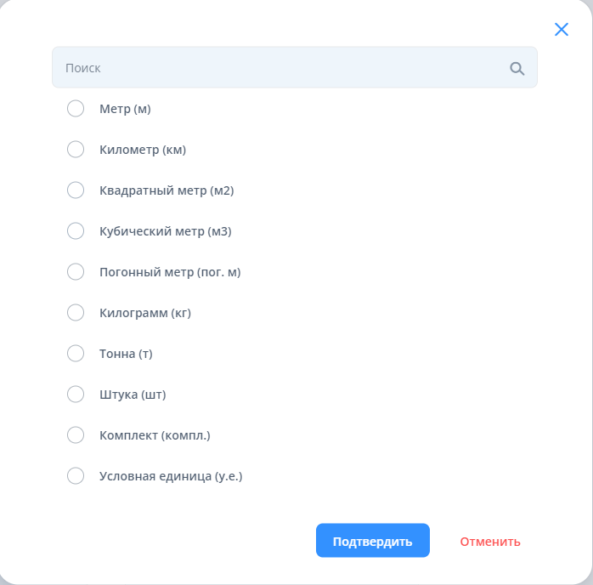Click the Поиск search input field

coord(280,68)
